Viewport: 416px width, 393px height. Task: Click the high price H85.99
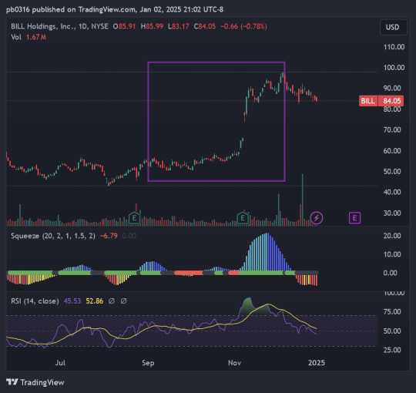click(152, 26)
